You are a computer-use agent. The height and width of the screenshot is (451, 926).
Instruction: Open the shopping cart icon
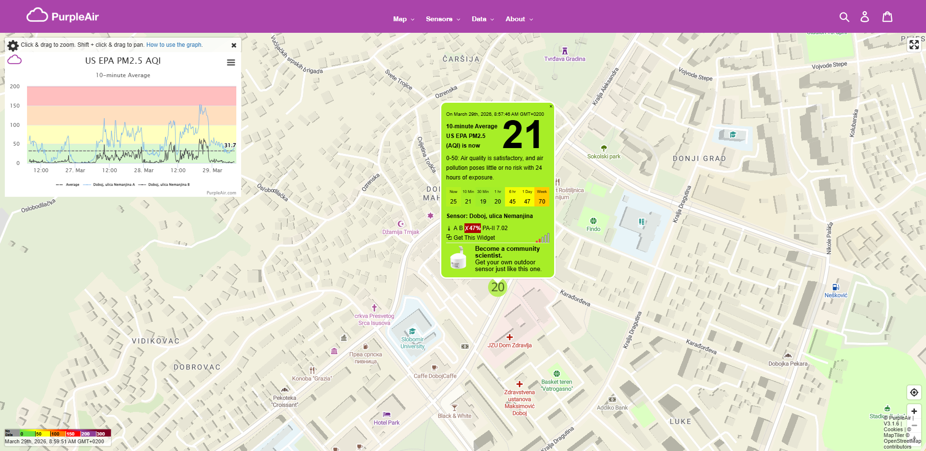(887, 16)
